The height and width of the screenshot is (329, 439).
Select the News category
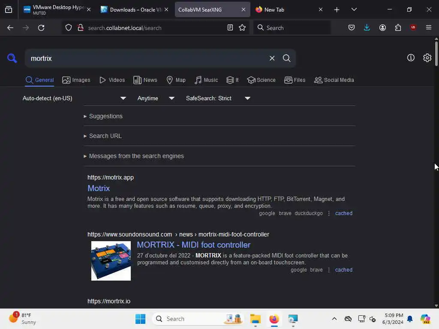145,80
